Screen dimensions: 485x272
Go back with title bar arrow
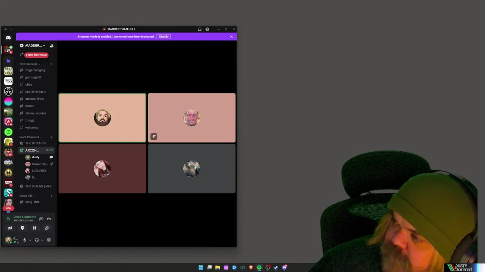[x=6, y=29]
